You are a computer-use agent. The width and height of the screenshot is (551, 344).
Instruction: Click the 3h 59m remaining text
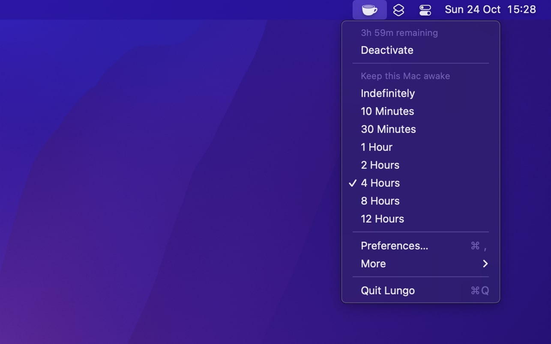click(399, 33)
